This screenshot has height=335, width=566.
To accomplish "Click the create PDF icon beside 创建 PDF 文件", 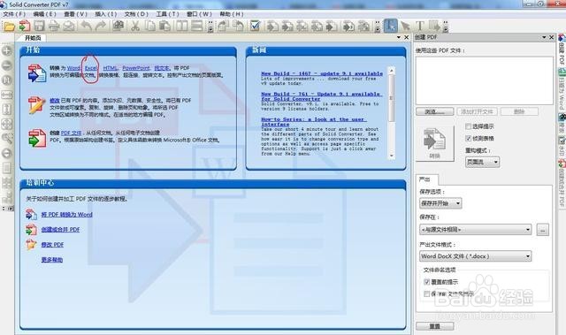I will tap(37, 139).
